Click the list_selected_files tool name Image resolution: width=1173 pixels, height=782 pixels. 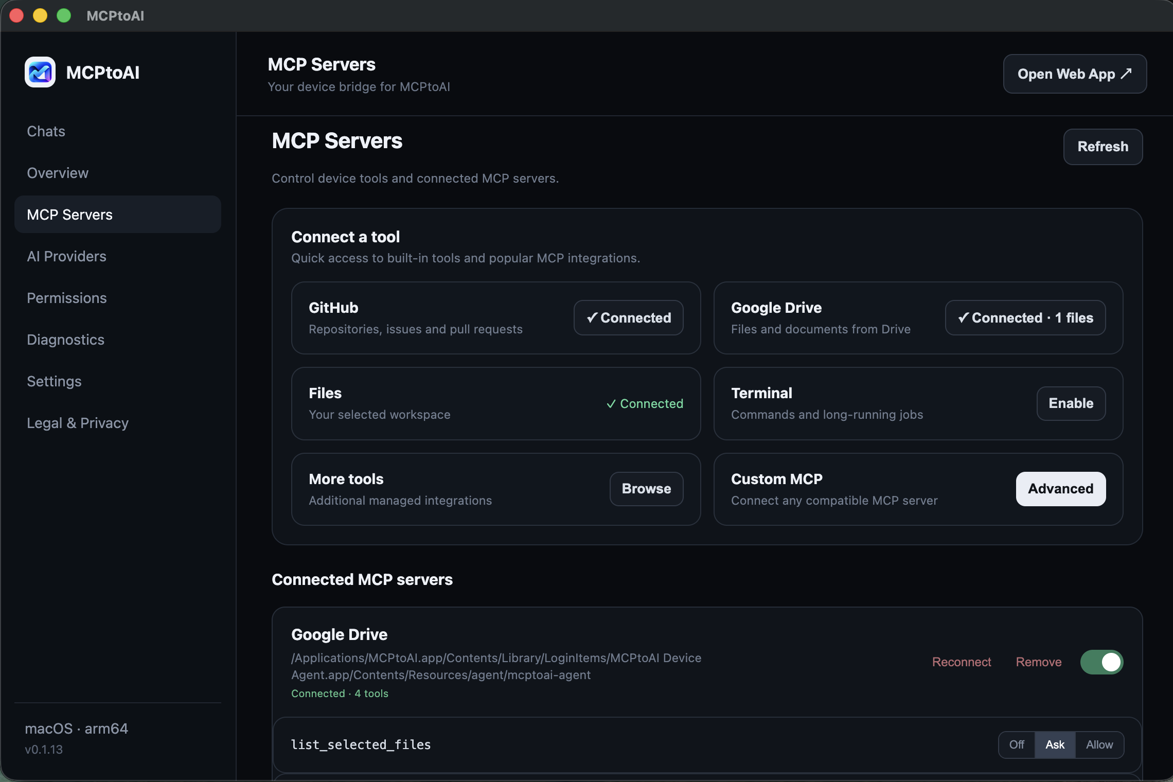tap(361, 744)
